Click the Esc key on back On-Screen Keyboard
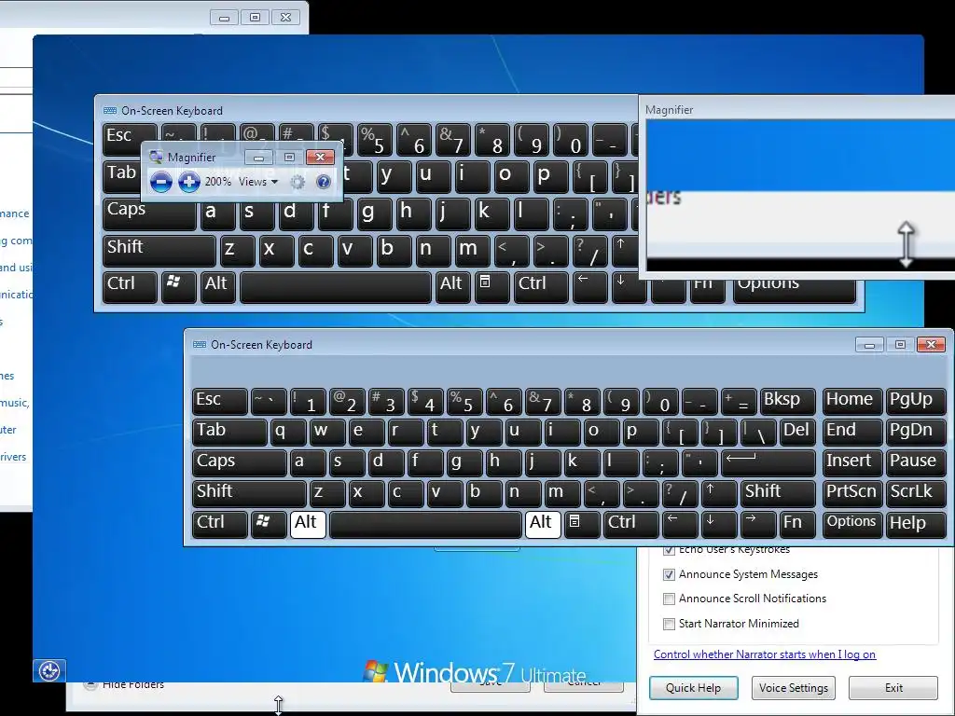955x716 pixels. pyautogui.click(x=130, y=139)
